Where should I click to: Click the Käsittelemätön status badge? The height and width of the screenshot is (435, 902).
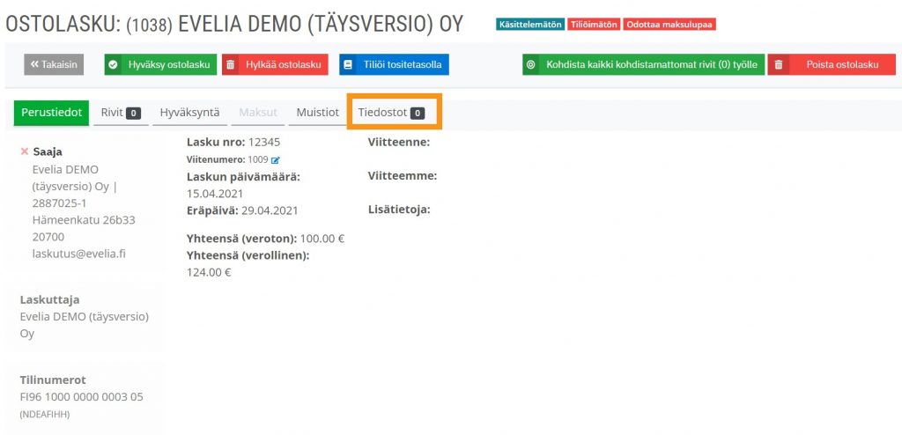[x=529, y=25]
